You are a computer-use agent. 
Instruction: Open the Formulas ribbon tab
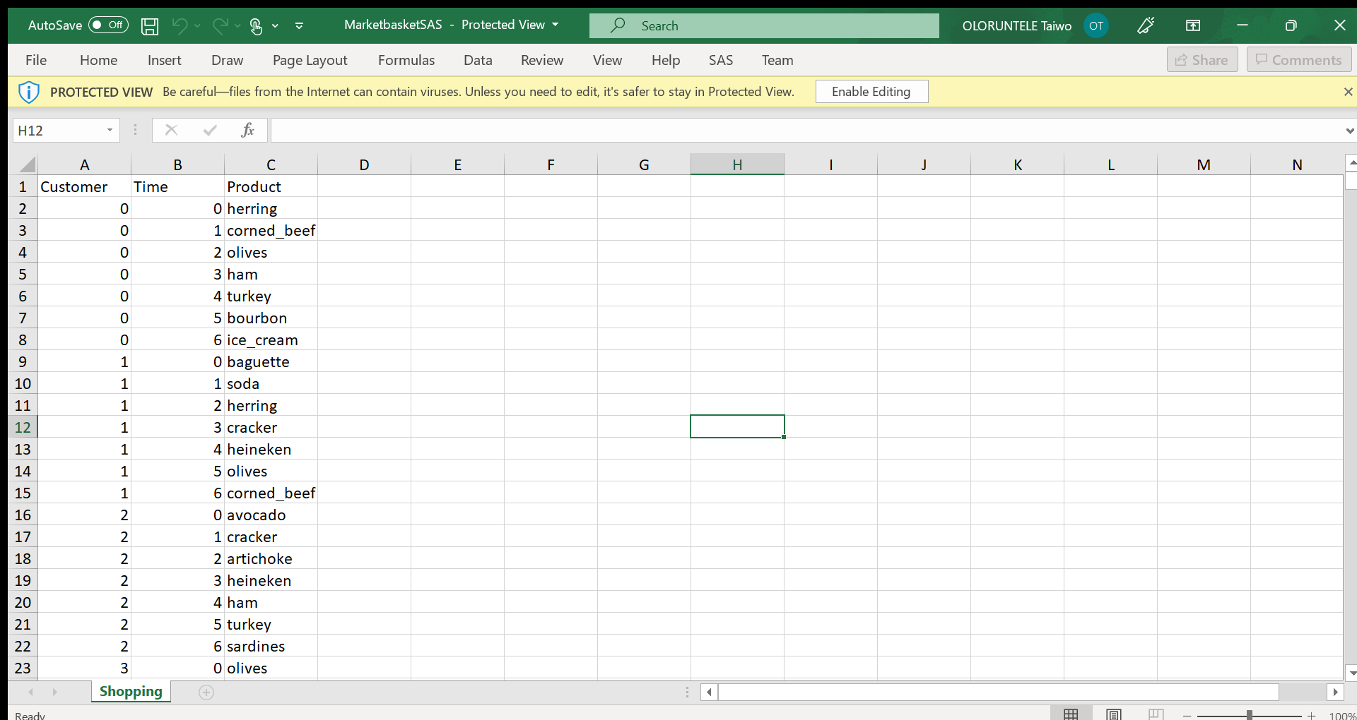tap(406, 60)
